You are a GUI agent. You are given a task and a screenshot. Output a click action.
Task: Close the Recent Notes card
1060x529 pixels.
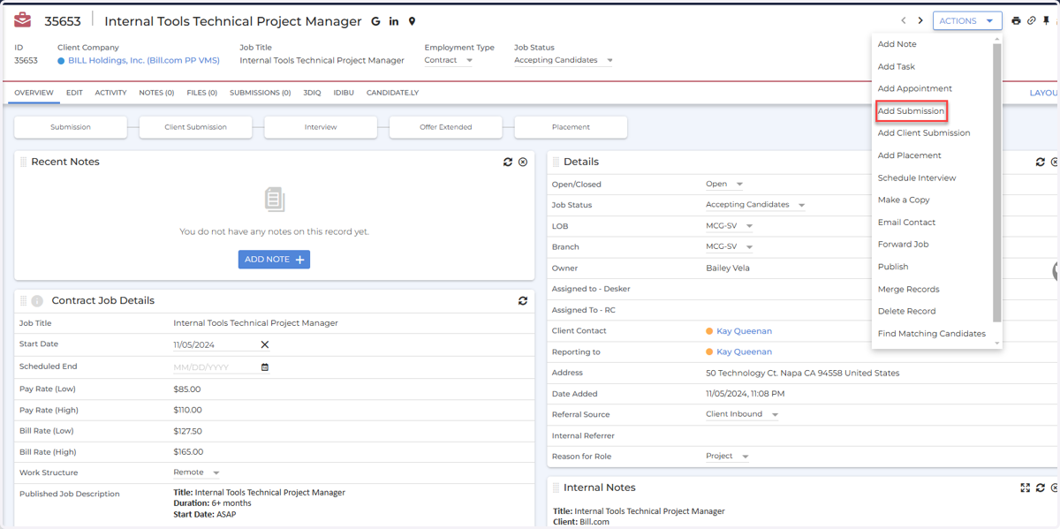click(x=523, y=162)
